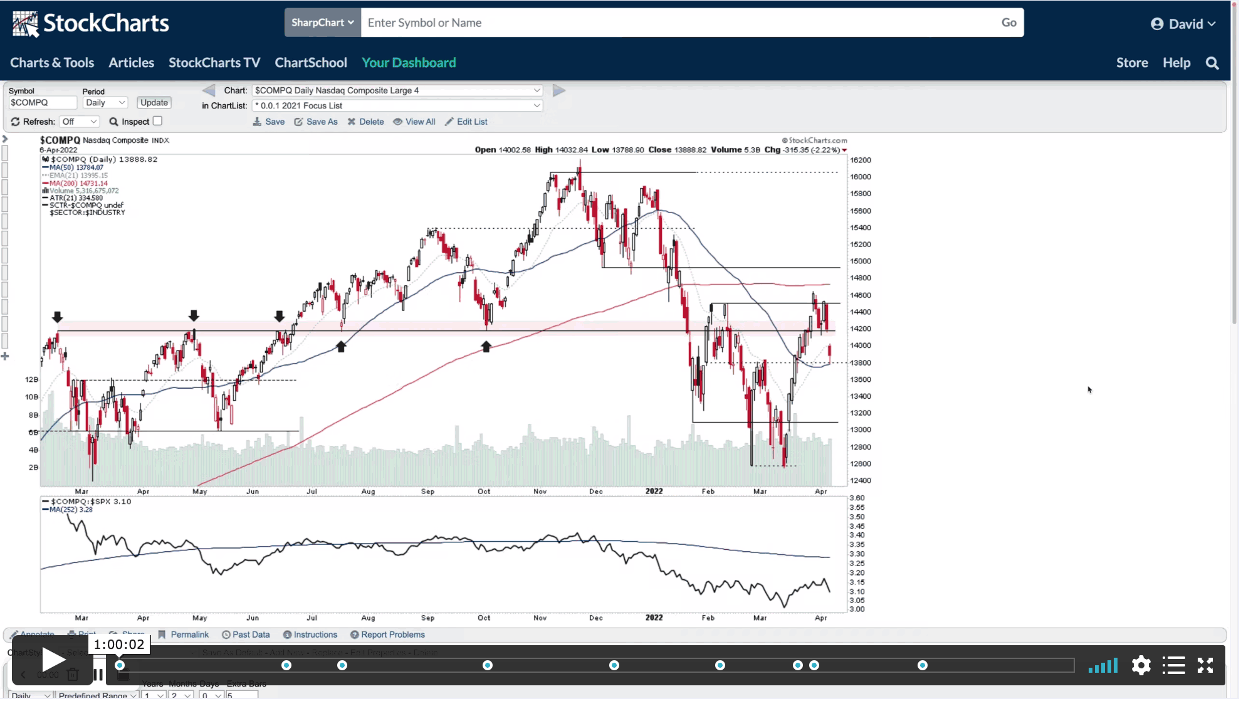Open Edit List pencil link
This screenshot has width=1241, height=706.
click(466, 122)
